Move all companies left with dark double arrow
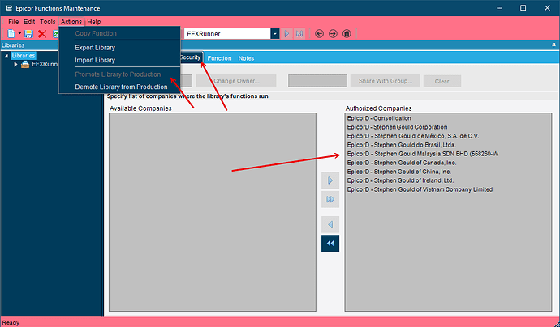 (330, 244)
